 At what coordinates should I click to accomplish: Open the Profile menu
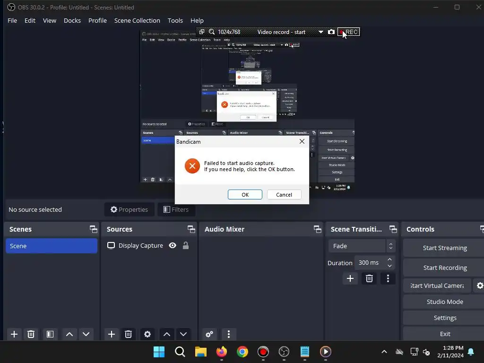click(97, 20)
